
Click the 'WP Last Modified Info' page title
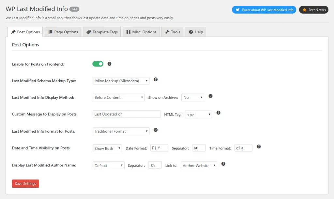pos(37,9)
